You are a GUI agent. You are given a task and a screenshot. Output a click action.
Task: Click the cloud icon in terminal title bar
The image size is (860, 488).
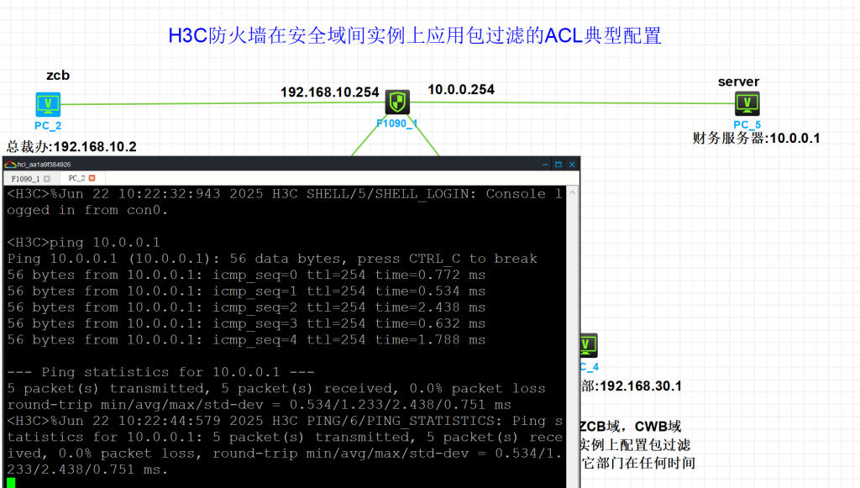tap(10, 165)
